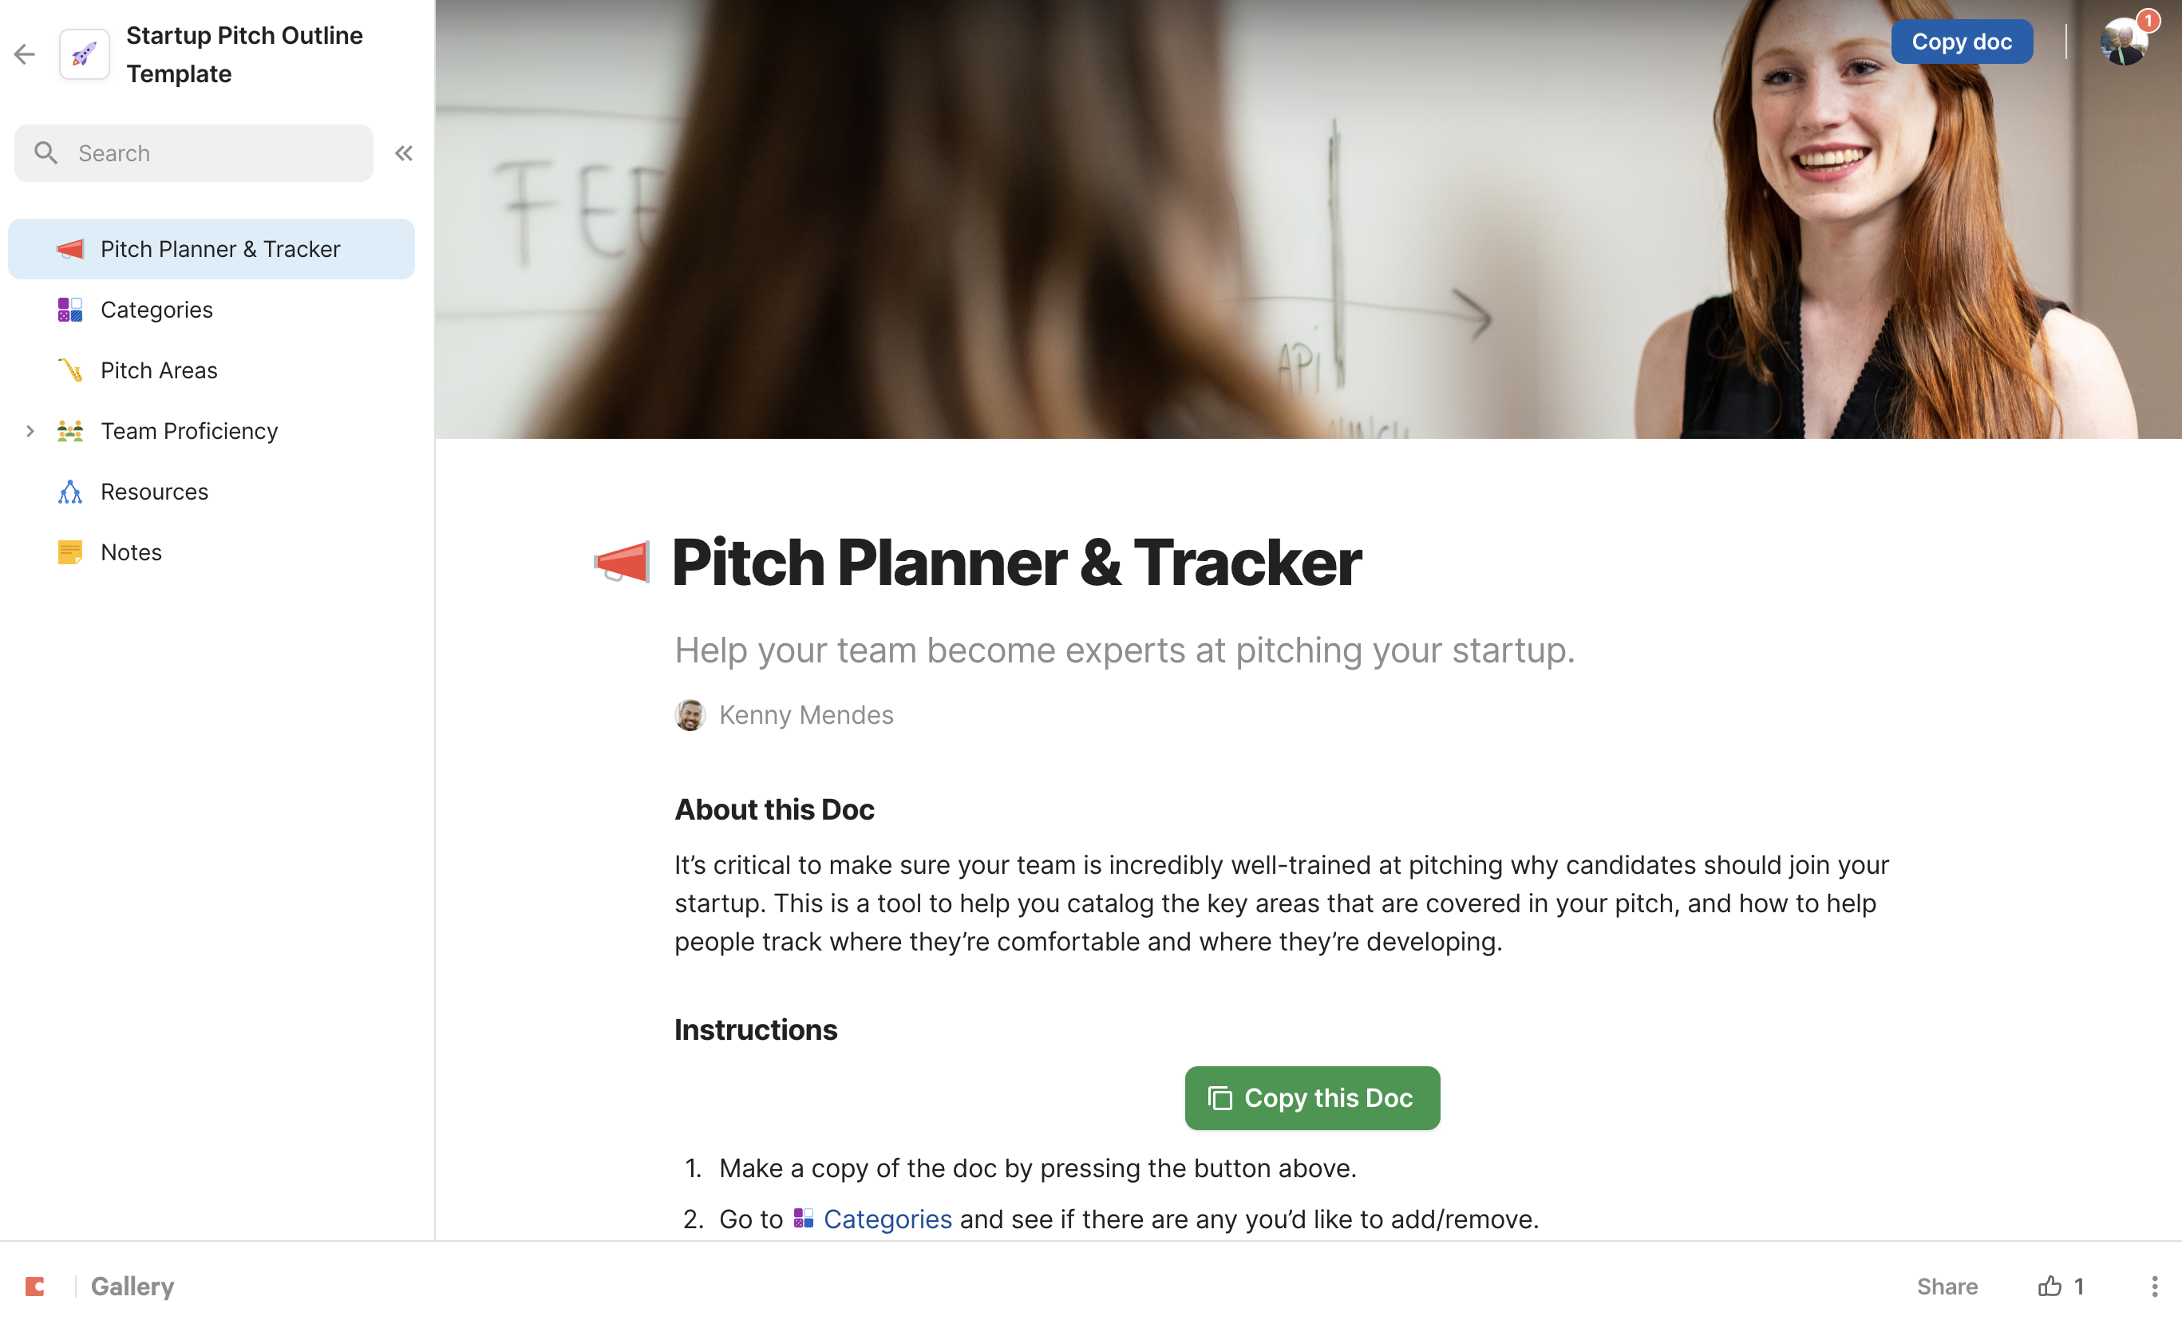
Task: Open the user profile avatar
Action: 2123,41
